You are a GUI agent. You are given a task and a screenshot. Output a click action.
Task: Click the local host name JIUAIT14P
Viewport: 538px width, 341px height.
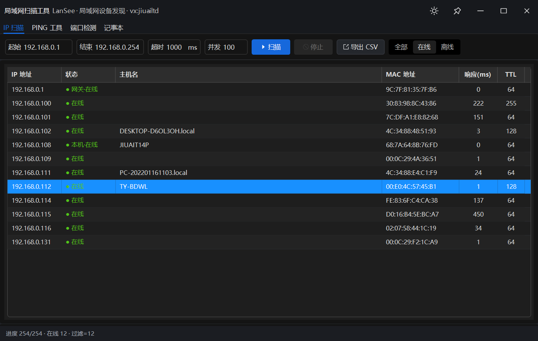point(134,145)
